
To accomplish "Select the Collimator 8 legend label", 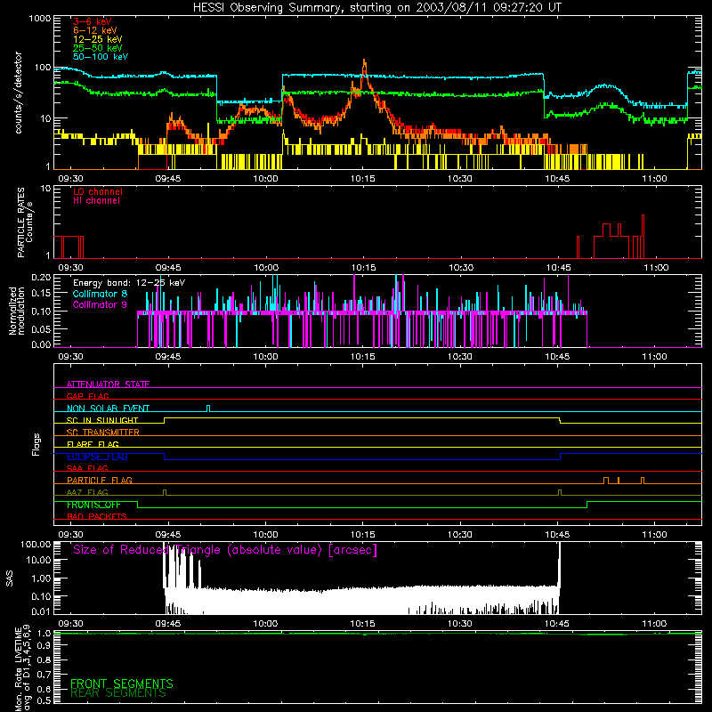I will click(x=100, y=294).
